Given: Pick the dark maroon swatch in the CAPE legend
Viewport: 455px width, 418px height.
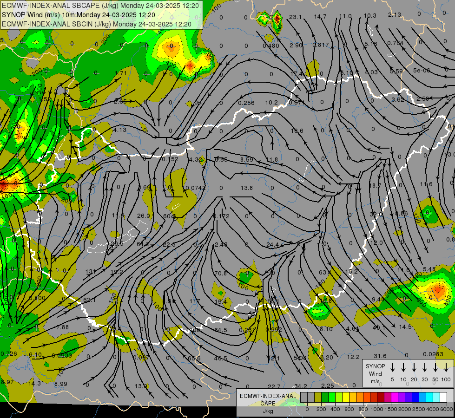Looking at the screenshot, I should [x=381, y=398].
